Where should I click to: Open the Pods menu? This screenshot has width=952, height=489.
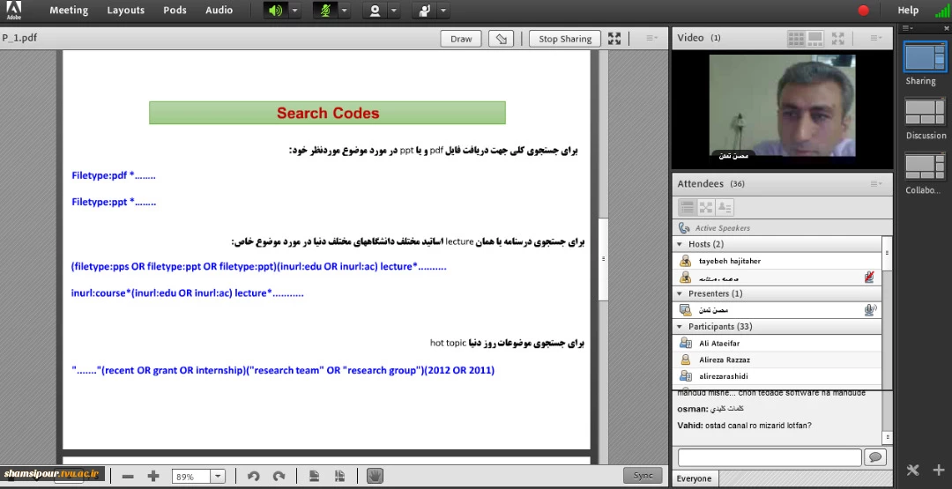tap(175, 11)
